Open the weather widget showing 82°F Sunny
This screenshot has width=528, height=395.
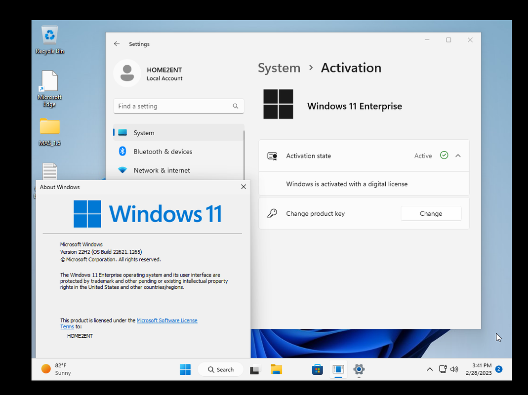tap(56, 369)
